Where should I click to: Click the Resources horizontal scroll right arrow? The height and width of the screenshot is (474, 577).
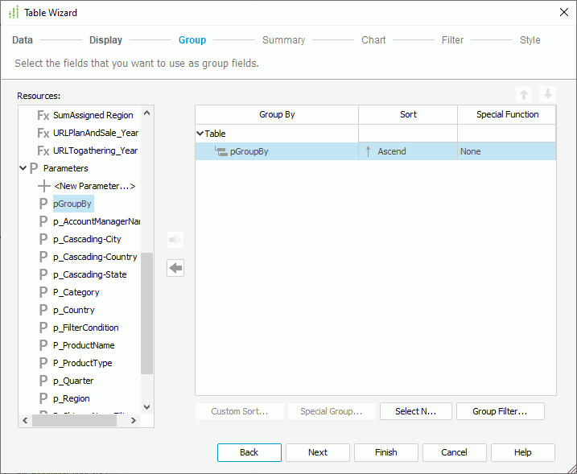point(134,420)
